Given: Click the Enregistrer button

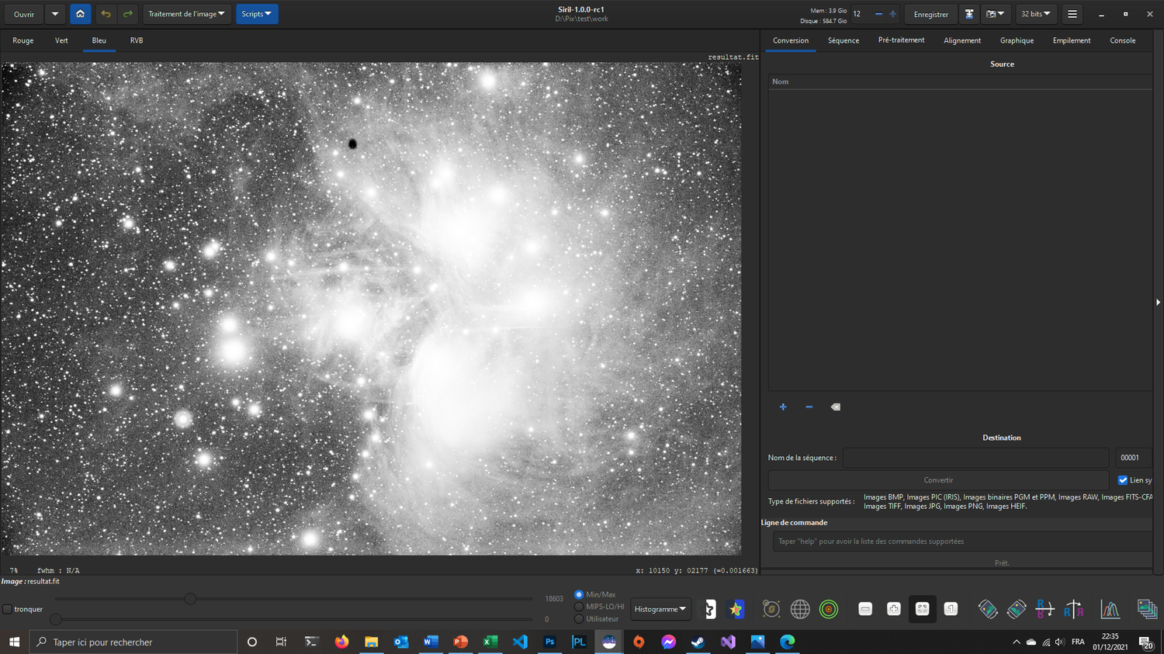Looking at the screenshot, I should 930,14.
